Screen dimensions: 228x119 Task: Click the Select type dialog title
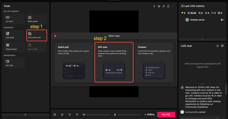(x=114, y=36)
